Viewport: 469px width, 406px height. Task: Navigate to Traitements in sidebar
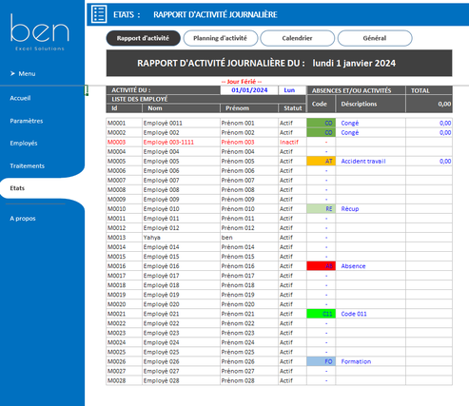tap(28, 165)
